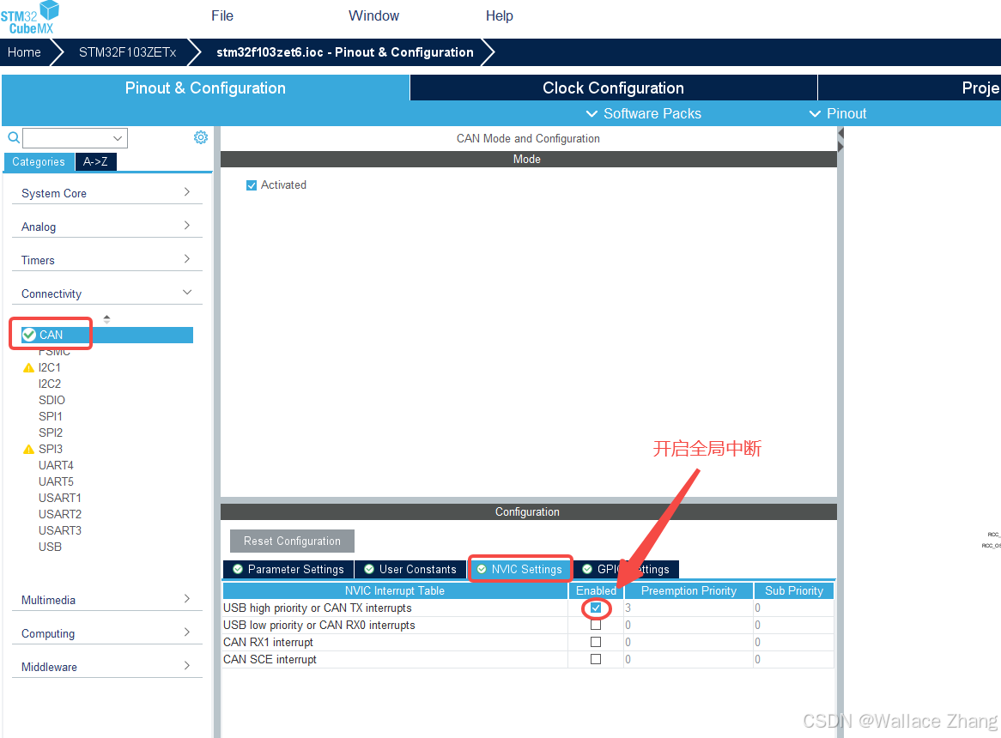Viewport: 1001px width, 738px height.
Task: Click the NVIC Interrupt Table column header
Action: 395,590
